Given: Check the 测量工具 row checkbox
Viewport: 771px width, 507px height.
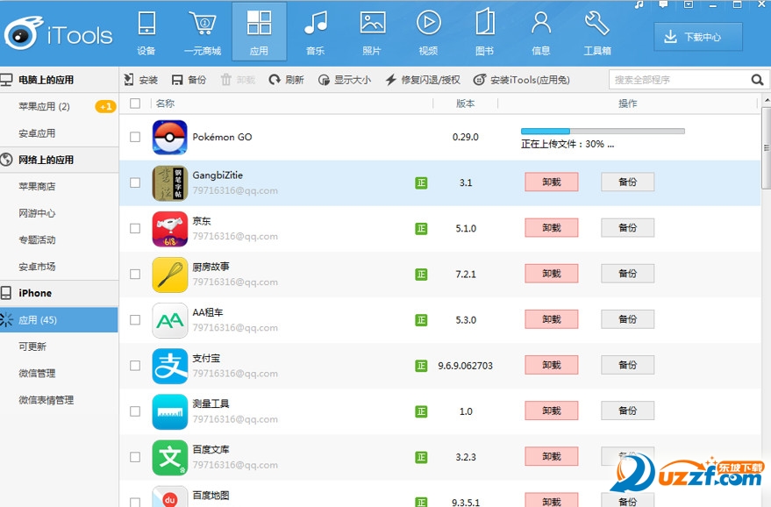Looking at the screenshot, I should click(135, 411).
